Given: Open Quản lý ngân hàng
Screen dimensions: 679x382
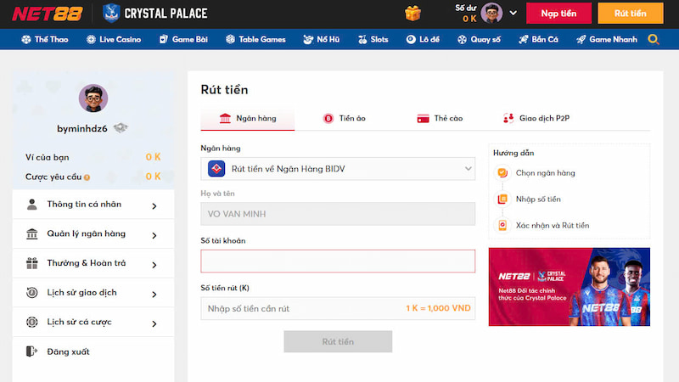Looking at the screenshot, I should (x=93, y=234).
